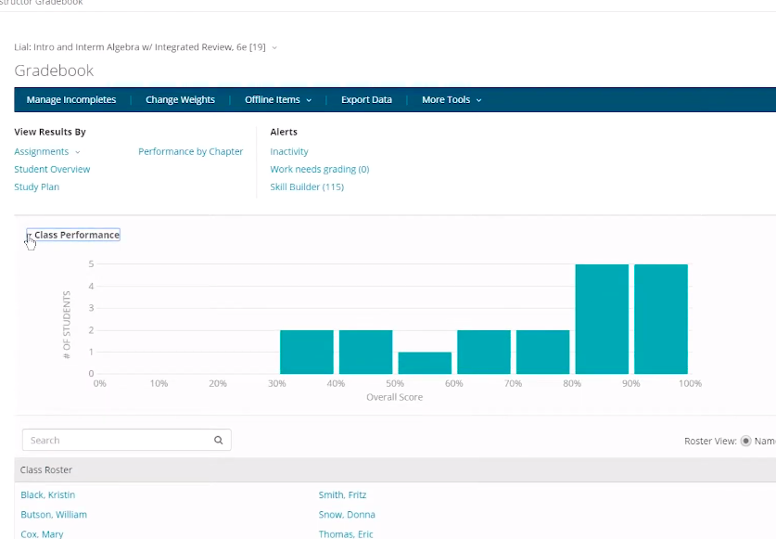776x539 pixels.
Task: Click the 90%-100% histogram bar
Action: click(661, 319)
